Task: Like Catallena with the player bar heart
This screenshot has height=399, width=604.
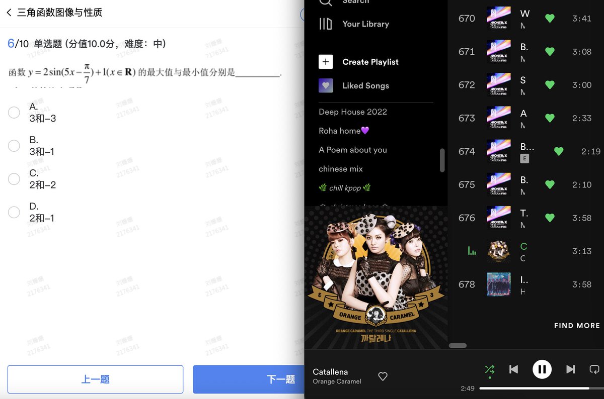Action: pos(383,376)
